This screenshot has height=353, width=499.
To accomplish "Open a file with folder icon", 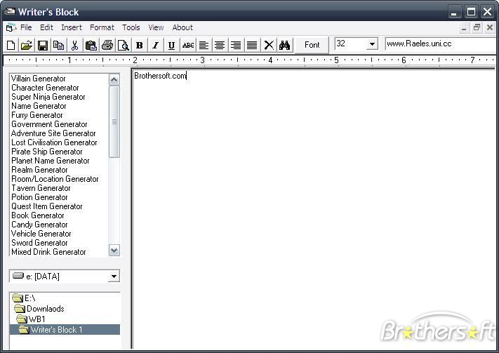I will [27, 46].
